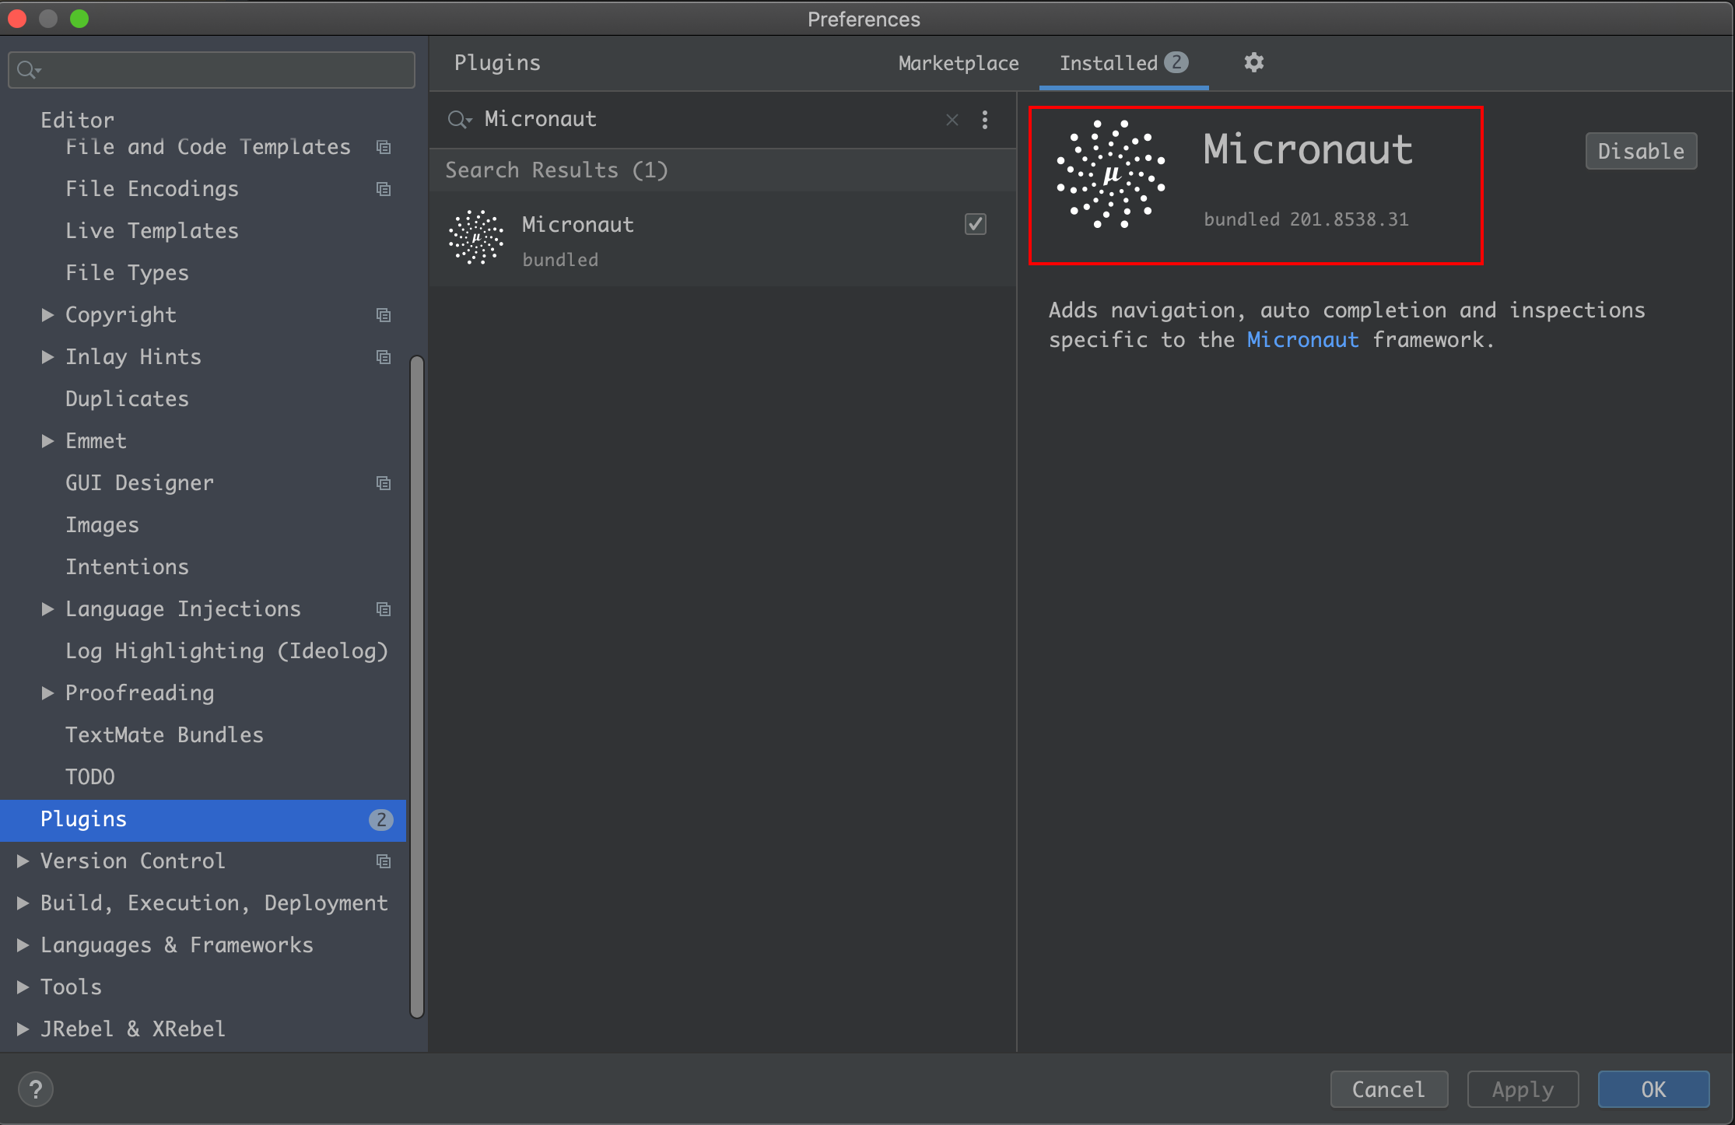Uncheck the Micronaut plugin enabled checkbox
The height and width of the screenshot is (1125, 1735).
pos(975,224)
